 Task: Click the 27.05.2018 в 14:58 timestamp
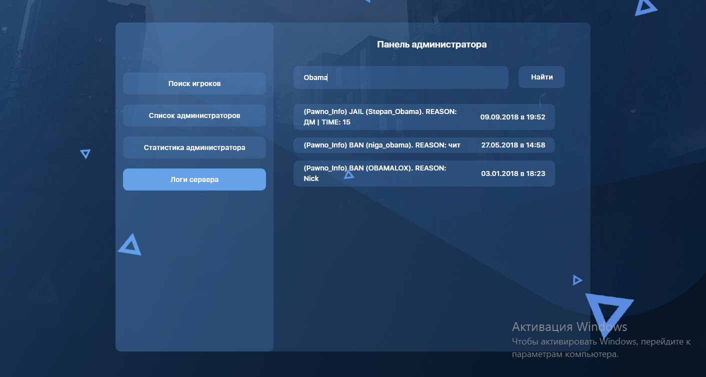click(512, 145)
